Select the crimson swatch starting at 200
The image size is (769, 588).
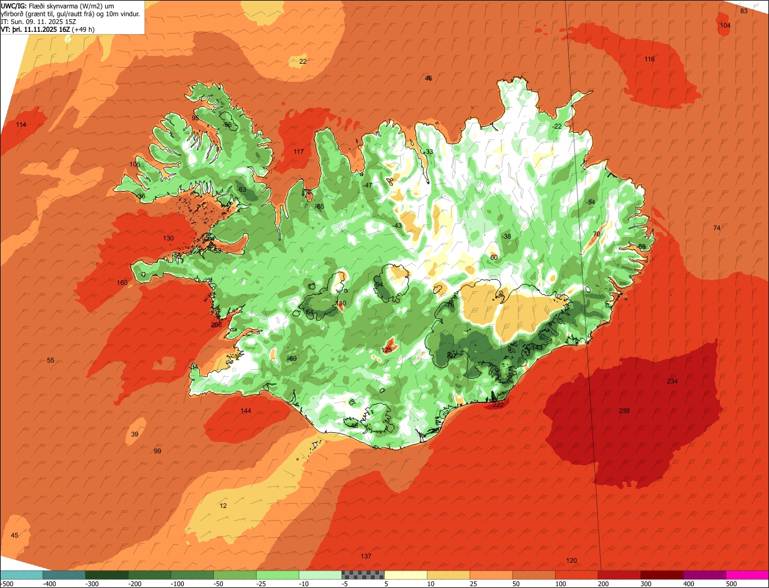click(x=618, y=574)
